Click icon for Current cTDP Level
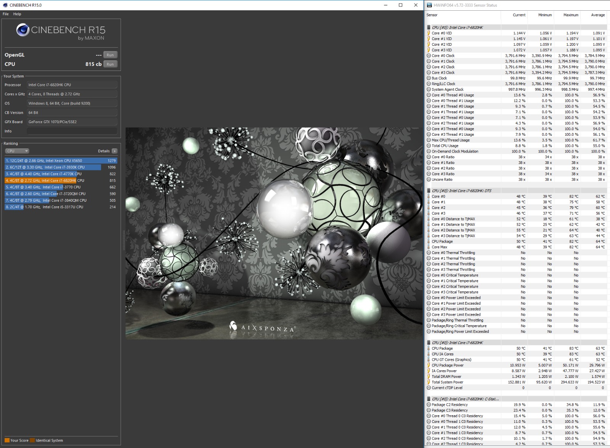 429,388
